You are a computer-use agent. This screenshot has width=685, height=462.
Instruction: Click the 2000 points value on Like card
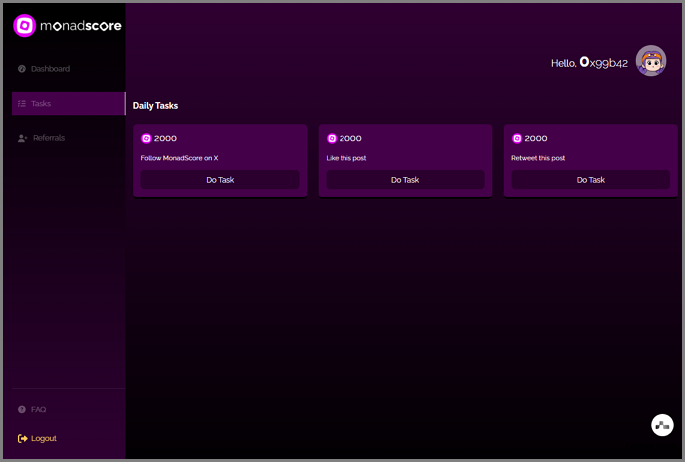[x=350, y=139]
